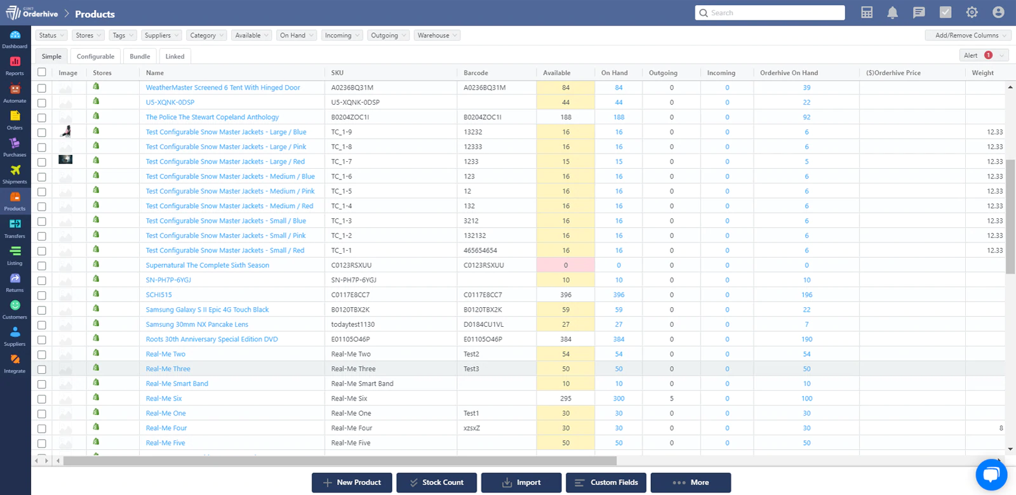Open the Tags filter dropdown
This screenshot has height=495, width=1016.
tap(123, 36)
